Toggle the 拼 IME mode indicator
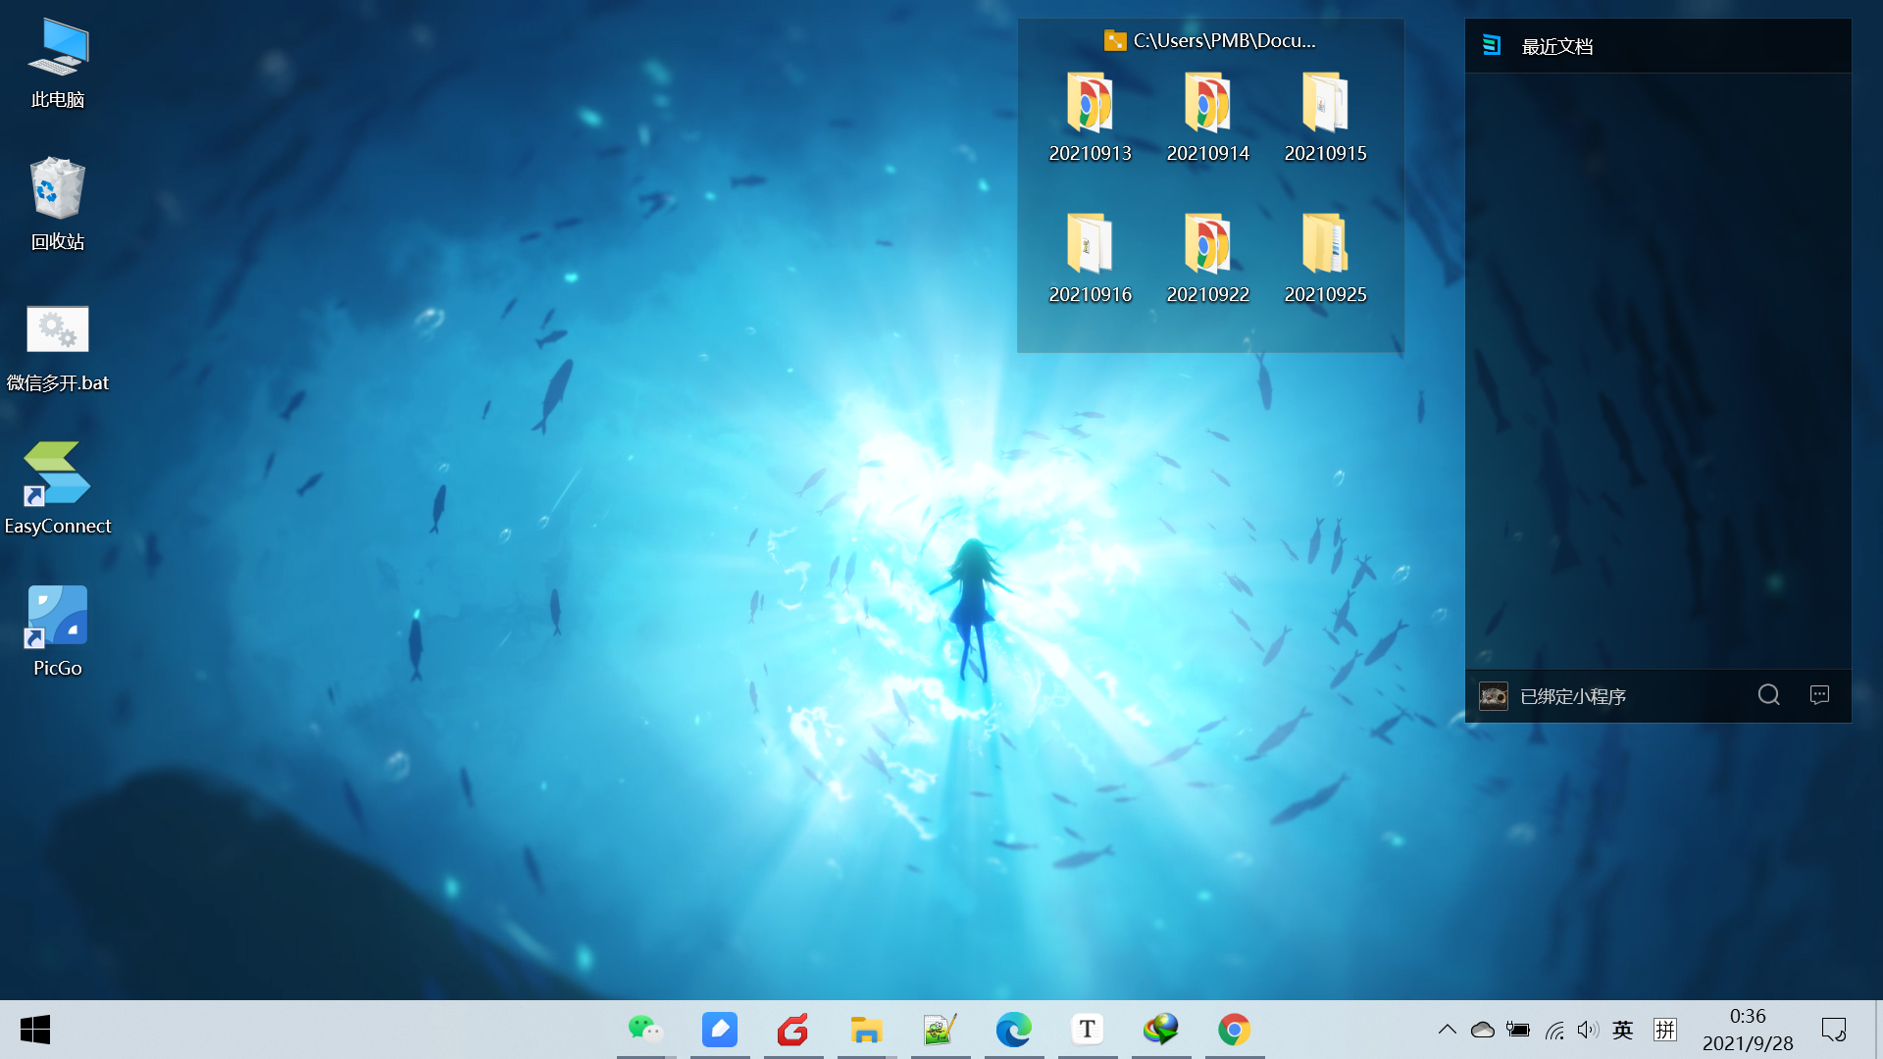1883x1059 pixels. point(1665,1030)
